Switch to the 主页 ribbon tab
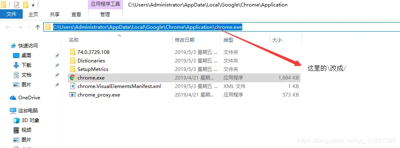Image resolution: width=400 pixels, height=148 pixels. (33, 15)
